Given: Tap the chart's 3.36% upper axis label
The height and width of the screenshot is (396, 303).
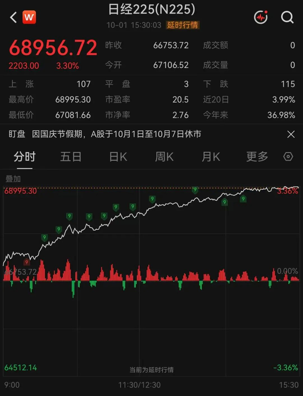Looking at the screenshot, I should click(x=287, y=191).
